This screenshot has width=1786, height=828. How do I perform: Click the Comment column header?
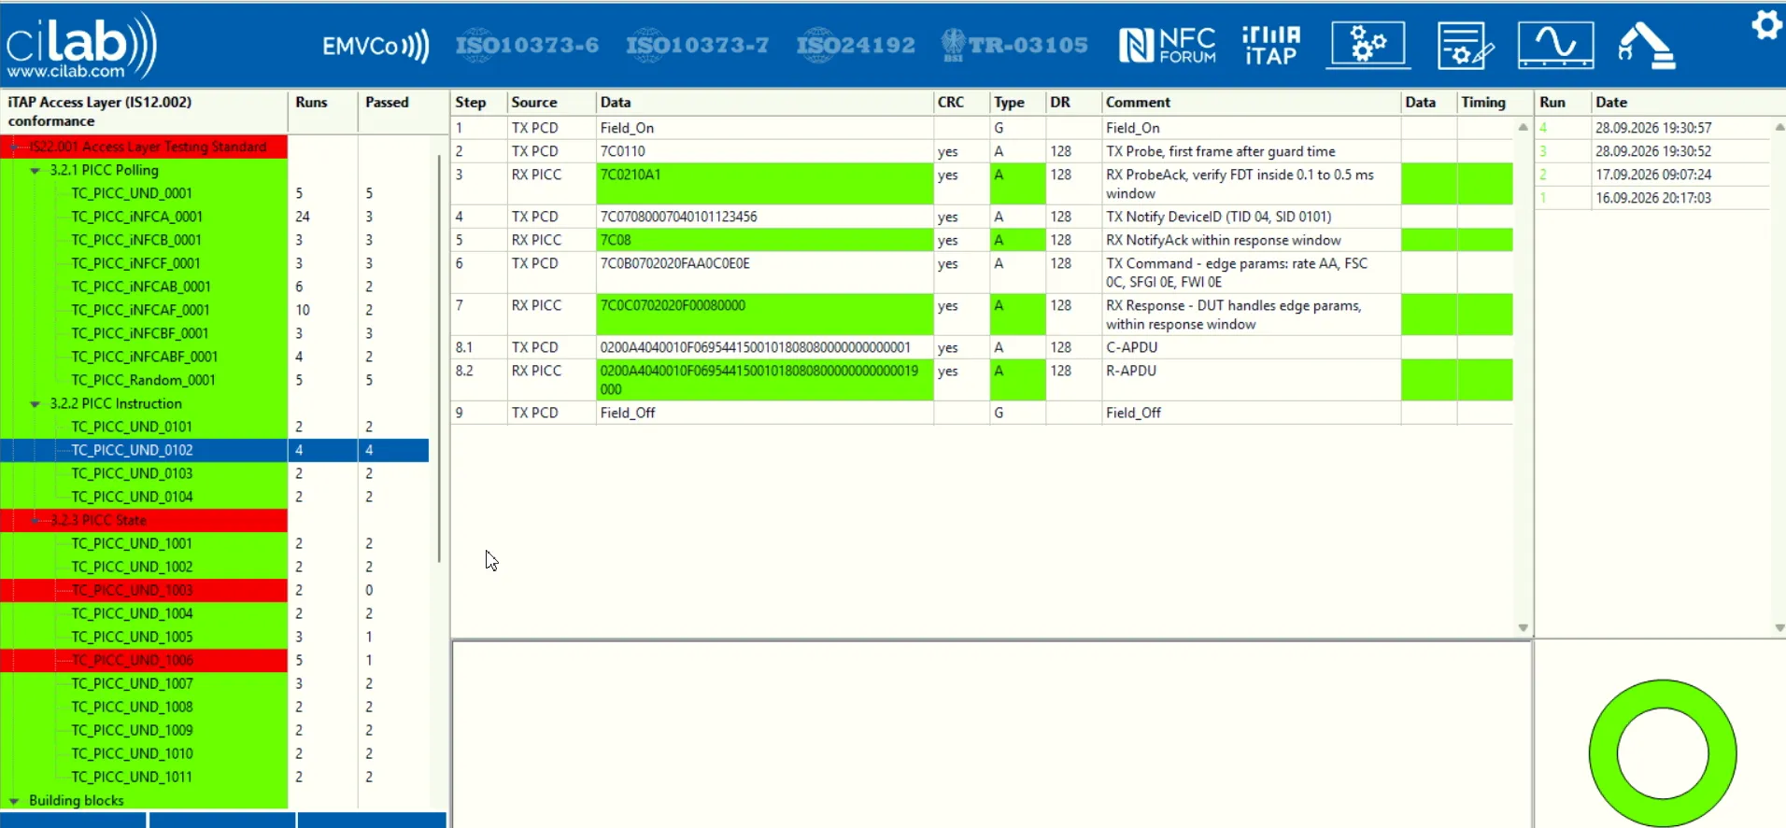coord(1138,103)
